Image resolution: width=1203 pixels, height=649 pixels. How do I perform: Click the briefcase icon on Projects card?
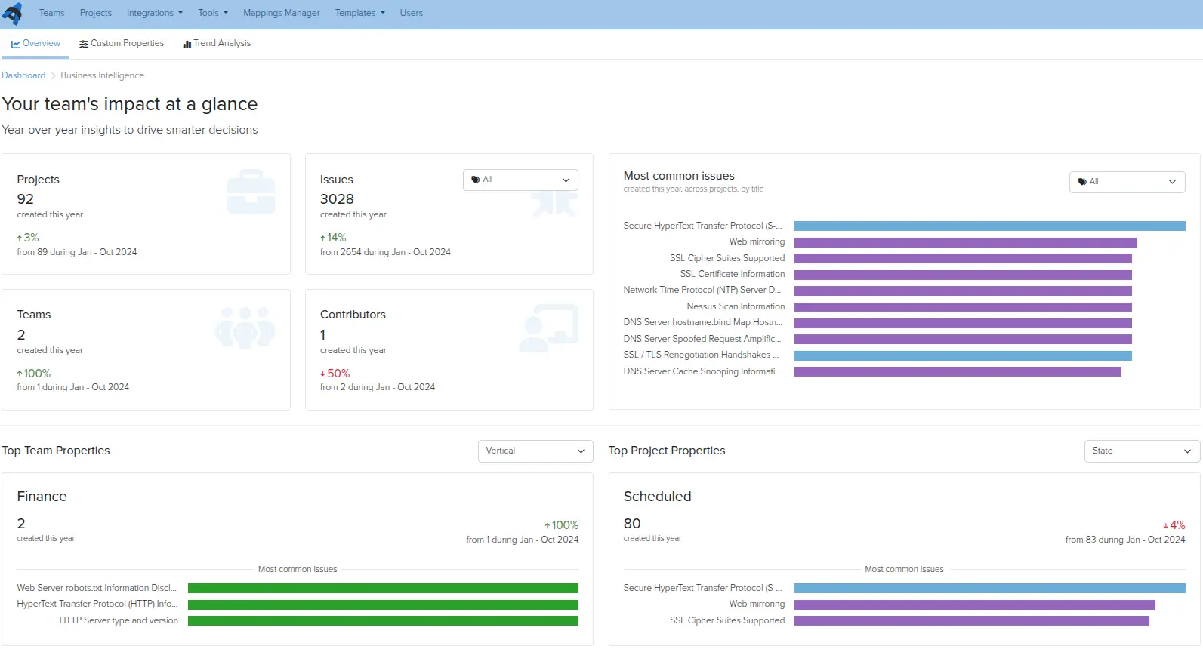click(x=251, y=192)
